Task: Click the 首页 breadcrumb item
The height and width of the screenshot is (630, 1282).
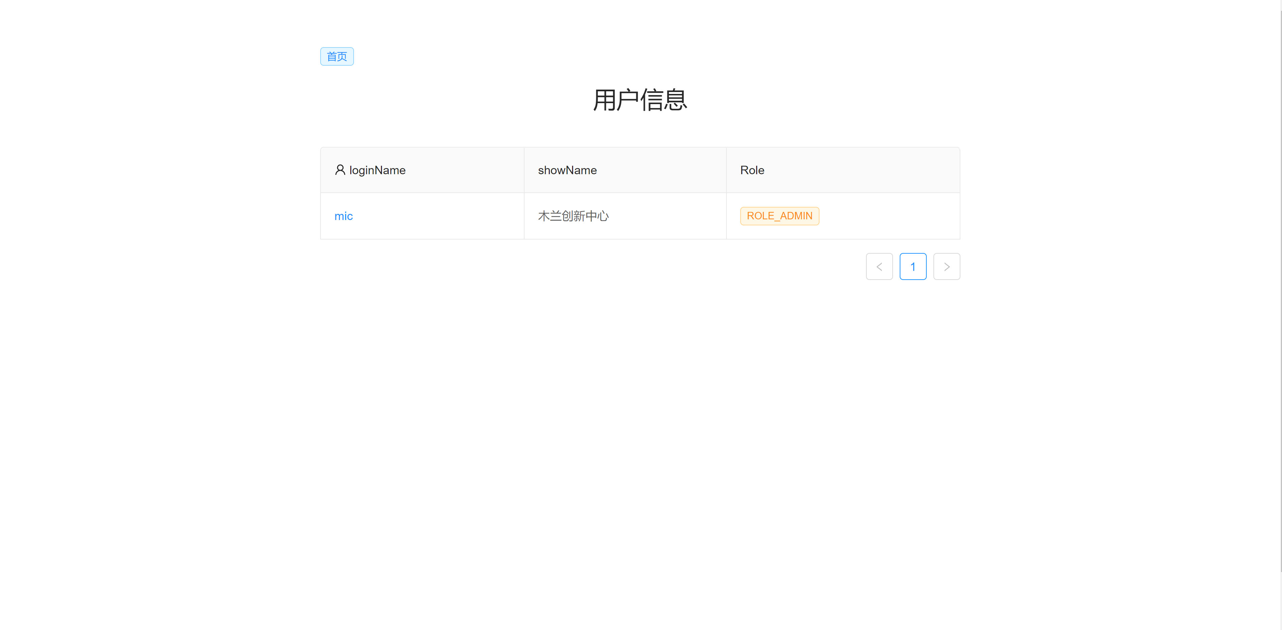Action: pos(336,56)
